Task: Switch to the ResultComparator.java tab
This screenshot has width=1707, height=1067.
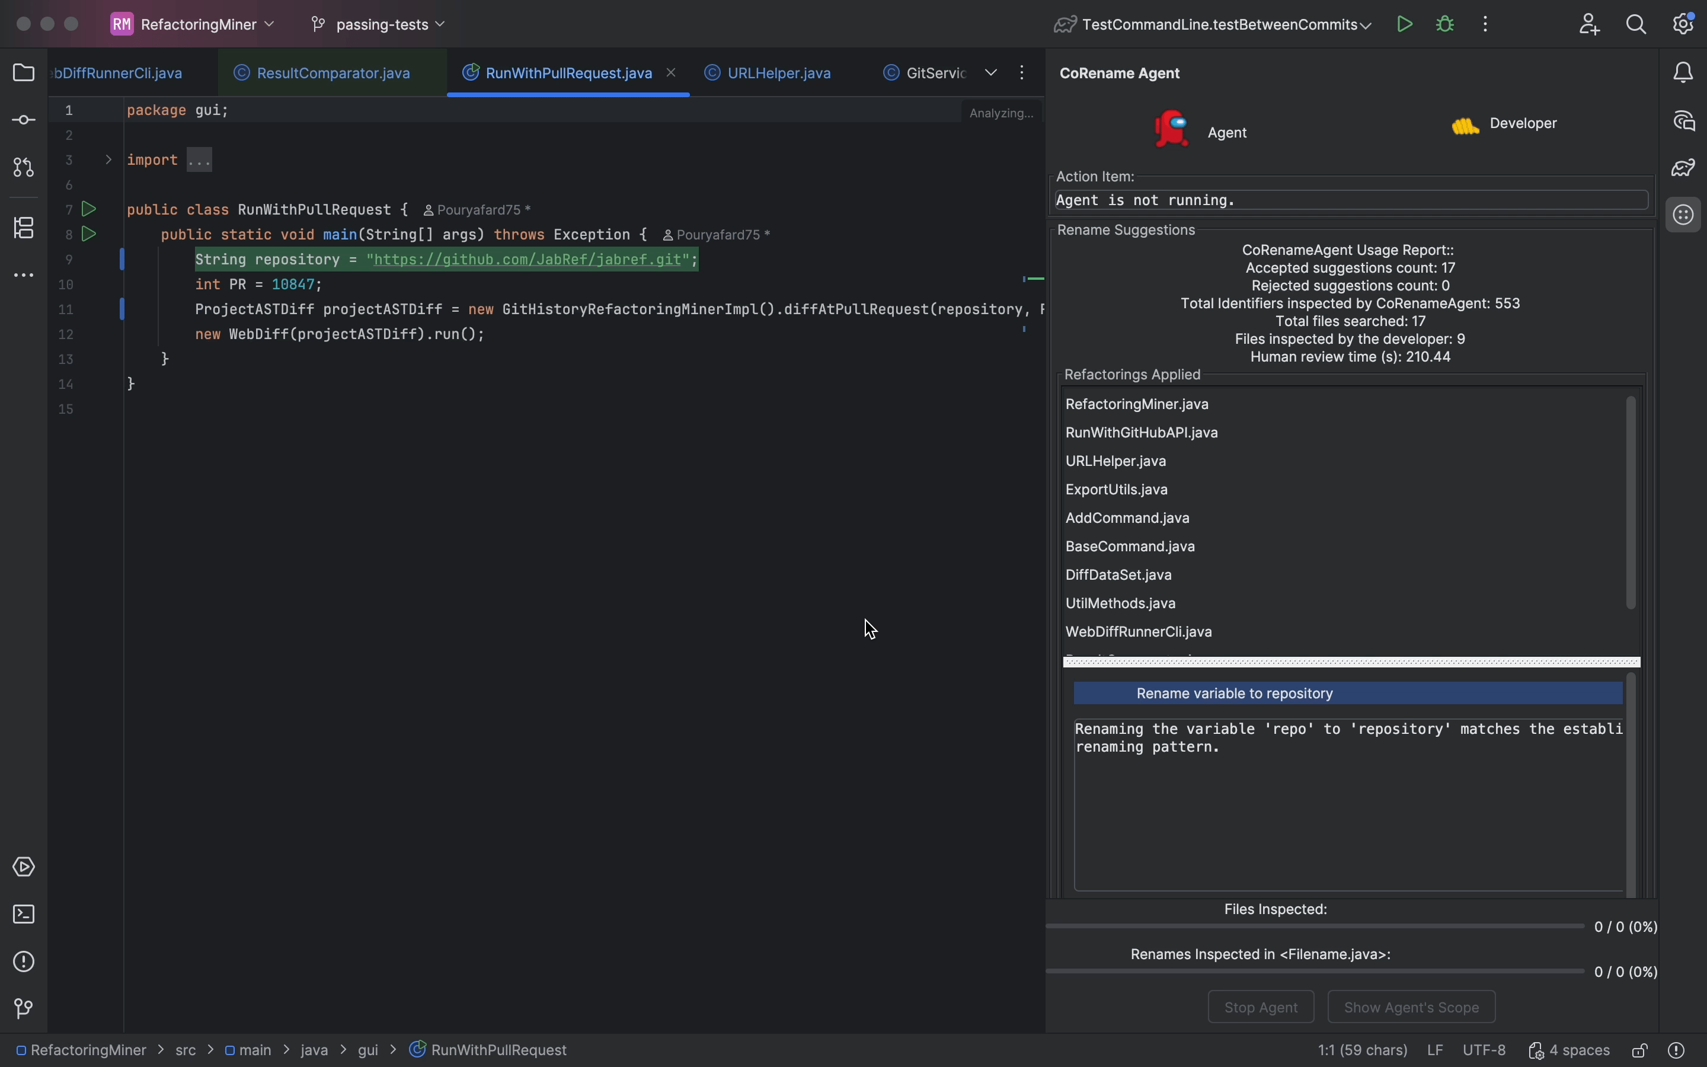Action: click(333, 74)
